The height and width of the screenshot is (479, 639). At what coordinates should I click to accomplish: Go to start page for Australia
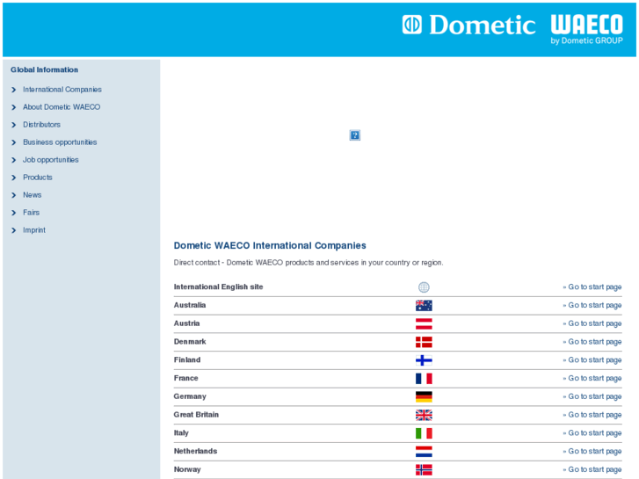pos(592,305)
